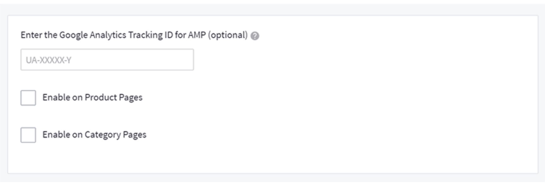Check the box left of Product Pages
The image size is (545, 184).
[28, 98]
